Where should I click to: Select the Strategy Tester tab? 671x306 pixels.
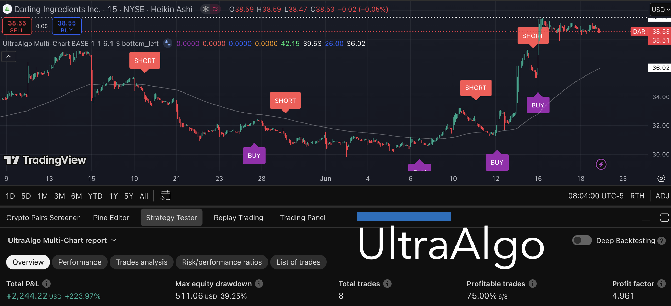coord(171,218)
